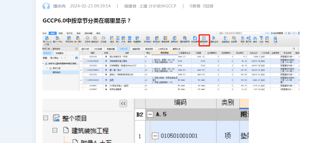
Task: Click the 批量删除 batch delete icon
Action: pos(137,38)
